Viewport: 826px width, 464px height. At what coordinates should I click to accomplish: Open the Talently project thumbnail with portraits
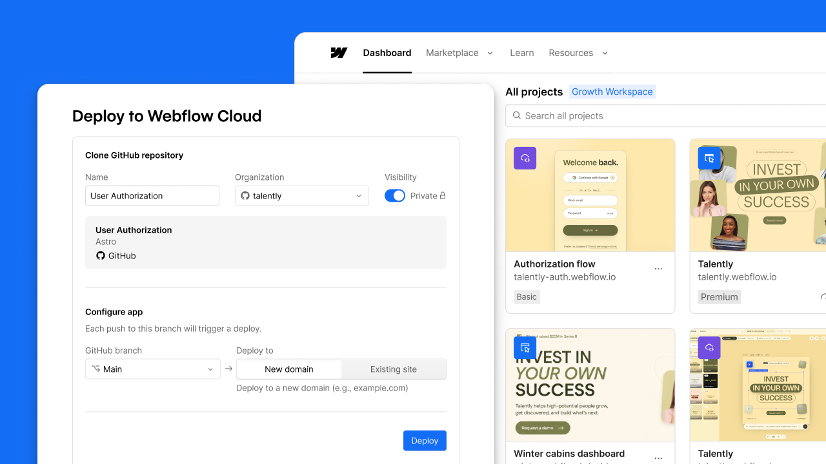[758, 195]
